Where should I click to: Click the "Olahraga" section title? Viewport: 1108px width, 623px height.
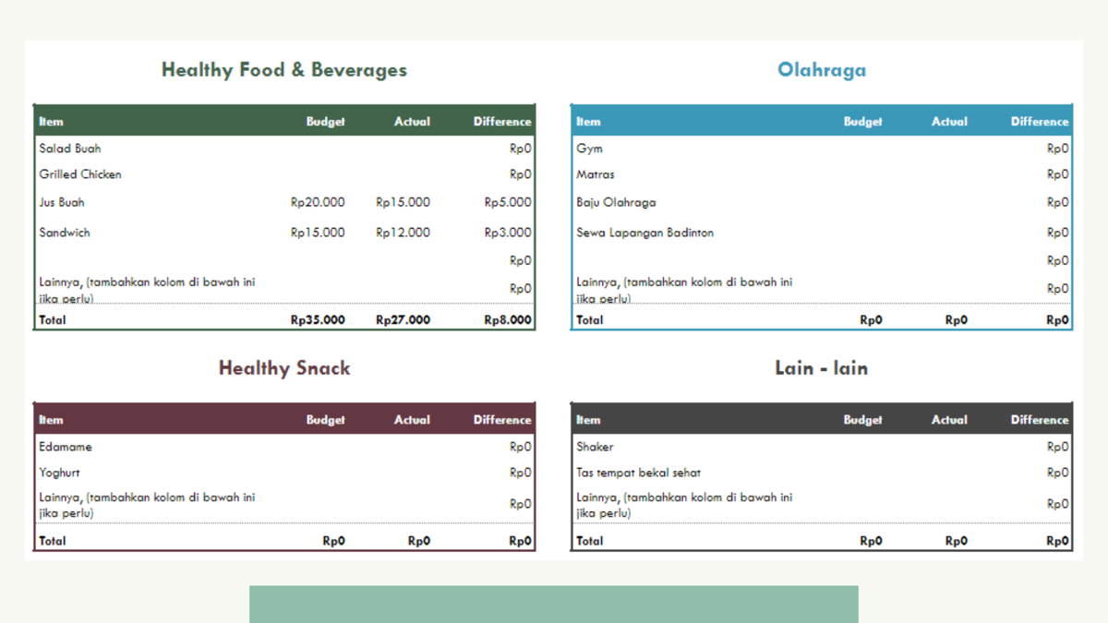821,69
